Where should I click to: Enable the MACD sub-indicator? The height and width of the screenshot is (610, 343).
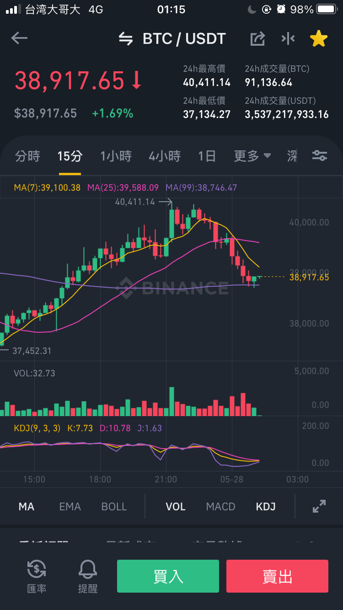220,507
